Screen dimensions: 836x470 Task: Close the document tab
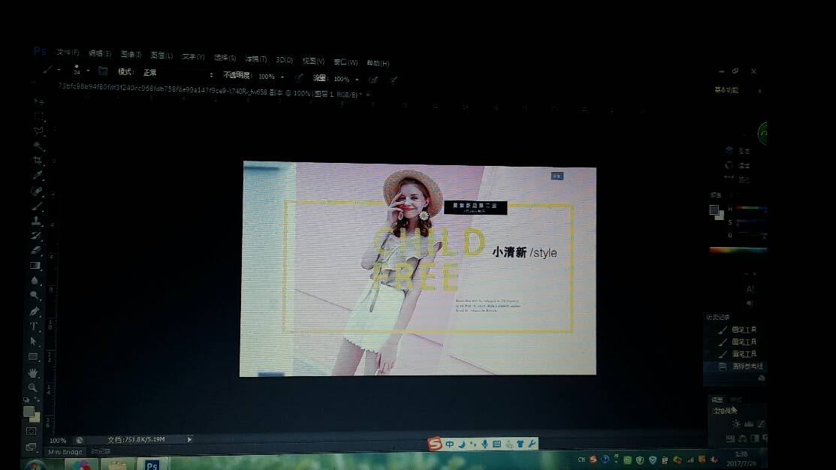point(368,95)
